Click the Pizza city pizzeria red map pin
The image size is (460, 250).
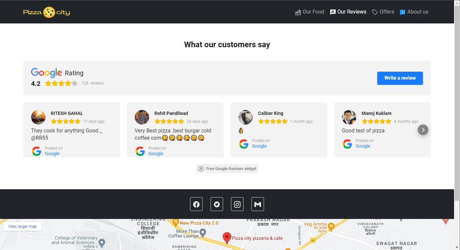coord(227,238)
